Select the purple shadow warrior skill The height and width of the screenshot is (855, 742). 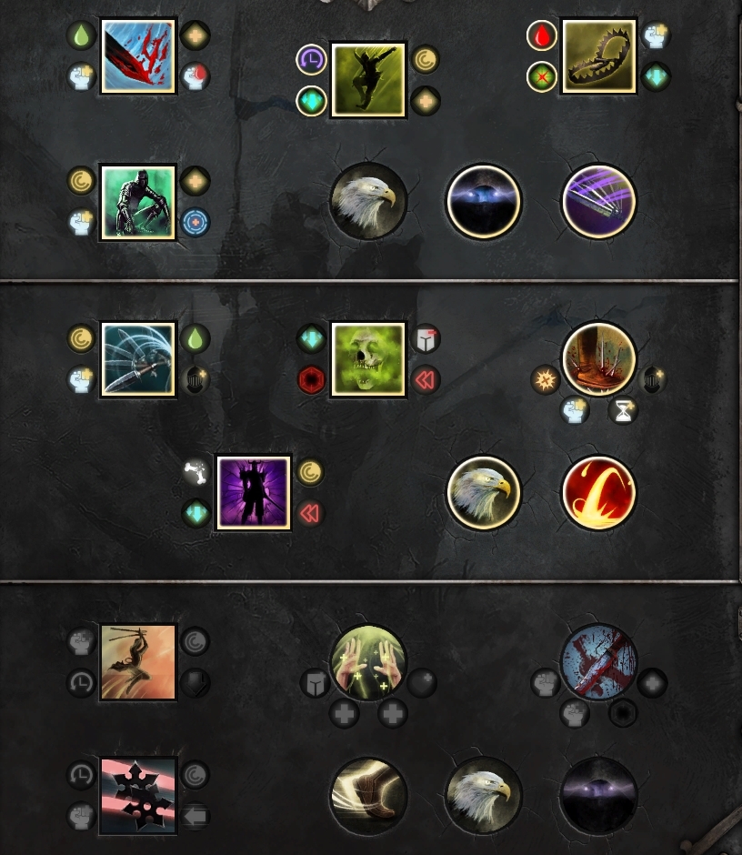[254, 492]
